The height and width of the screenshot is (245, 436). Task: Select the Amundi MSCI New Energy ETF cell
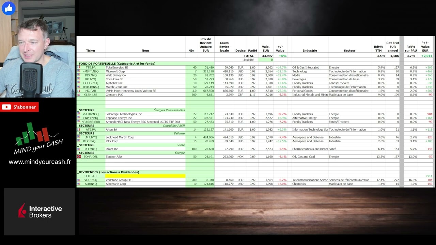[145, 122]
